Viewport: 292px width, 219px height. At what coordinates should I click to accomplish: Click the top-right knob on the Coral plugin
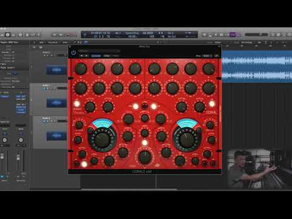pos(209,69)
